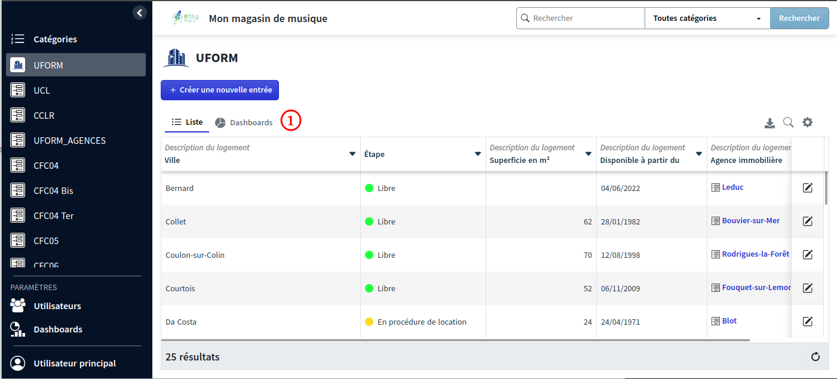Select the Liste tab
The image size is (837, 379).
[187, 122]
